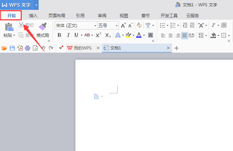Switch to the 插入 ribbon tab
The width and height of the screenshot is (233, 151).
[x=33, y=15]
